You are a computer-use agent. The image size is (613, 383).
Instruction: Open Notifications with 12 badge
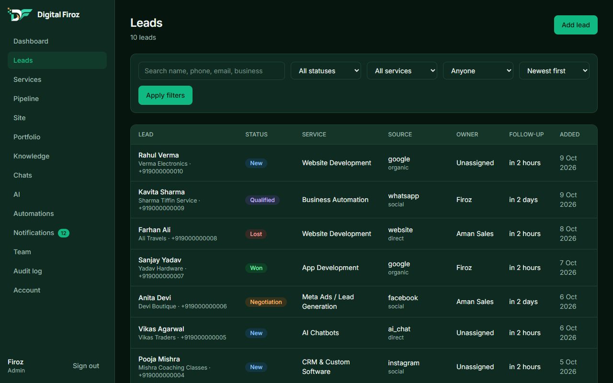coord(57,233)
